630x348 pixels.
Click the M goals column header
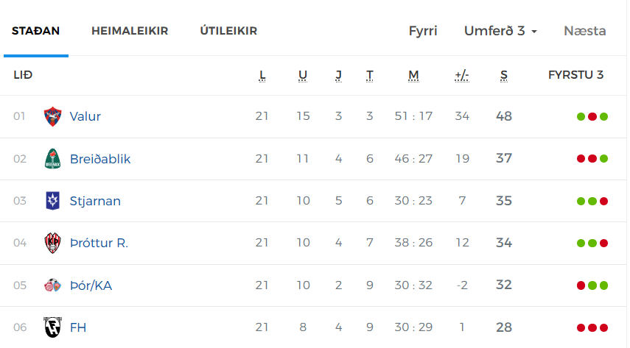[413, 76]
